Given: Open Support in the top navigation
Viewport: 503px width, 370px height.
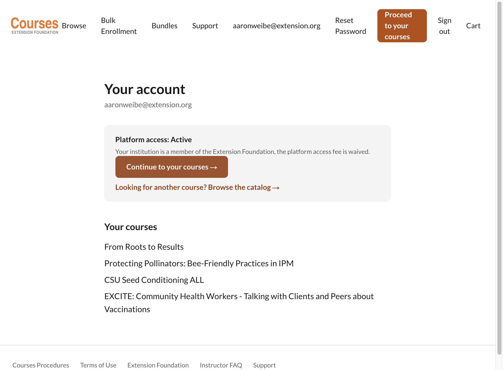Looking at the screenshot, I should [205, 26].
